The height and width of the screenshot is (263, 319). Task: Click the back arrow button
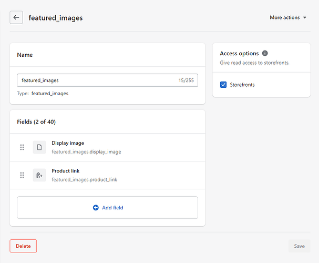coord(16,17)
